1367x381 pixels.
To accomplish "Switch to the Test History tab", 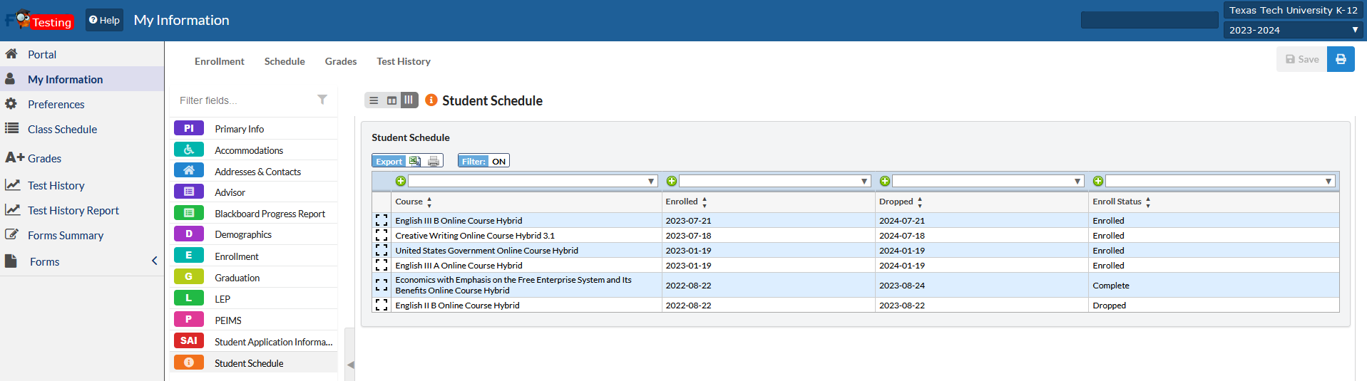I will pos(404,61).
